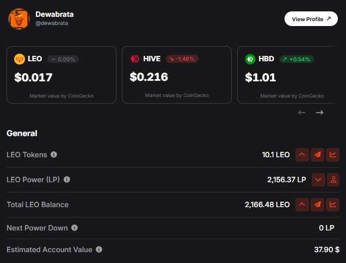This screenshot has width=346, height=263.
Task: Select the LEO price $0.017
Action: point(33,78)
